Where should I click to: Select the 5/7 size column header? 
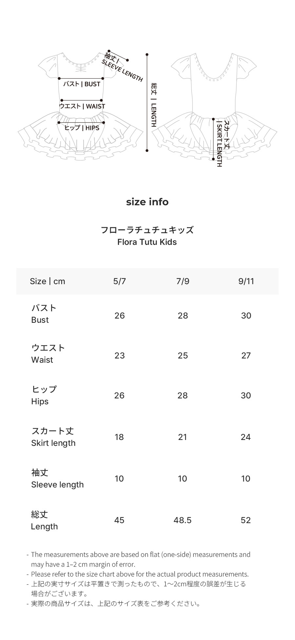pos(119,281)
